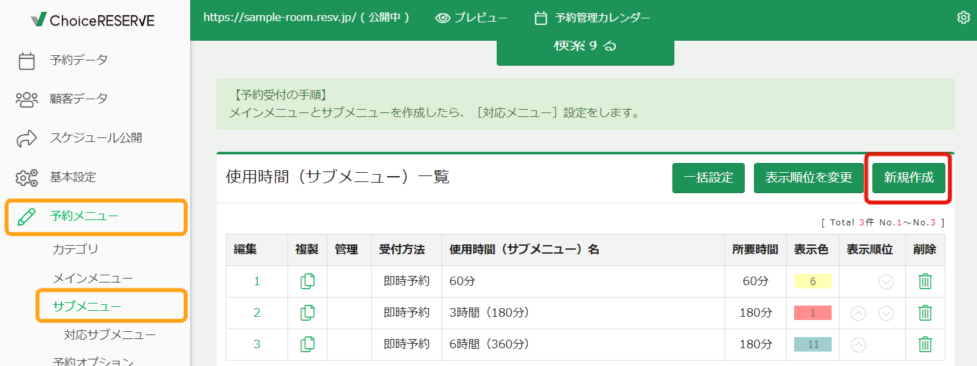The image size is (977, 366).
Task: Duplicate the 3時間（180分） row via copy icon
Action: 307,313
